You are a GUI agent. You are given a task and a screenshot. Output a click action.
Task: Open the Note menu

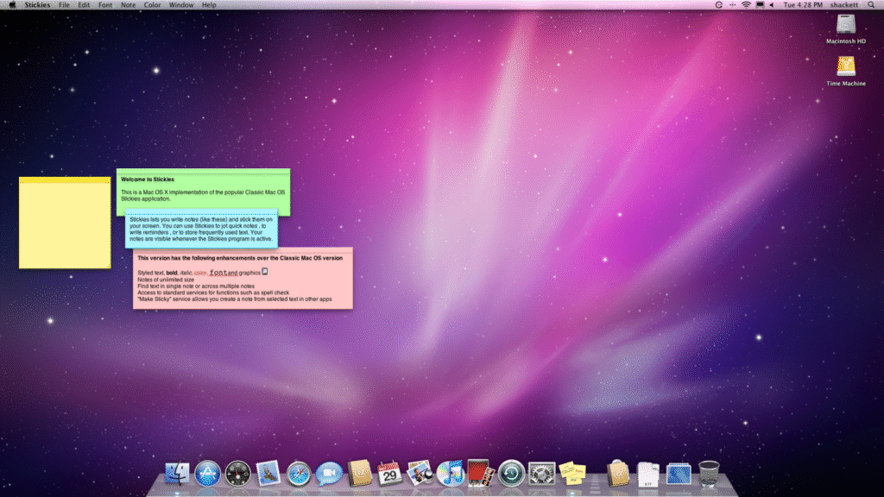click(127, 4)
